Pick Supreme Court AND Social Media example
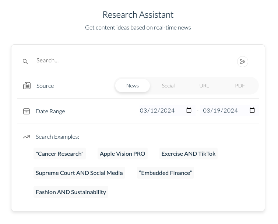Screen dimensions: 278x224 pos(79,173)
